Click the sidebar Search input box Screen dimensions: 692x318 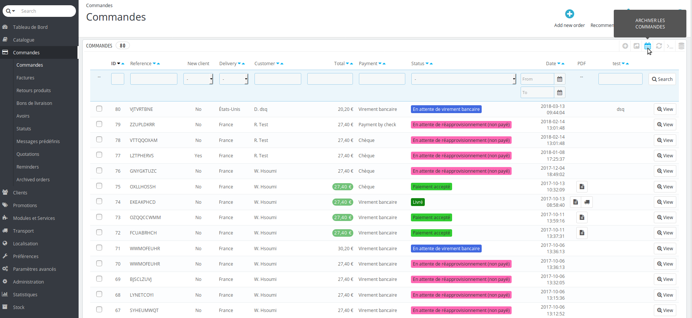(46, 11)
